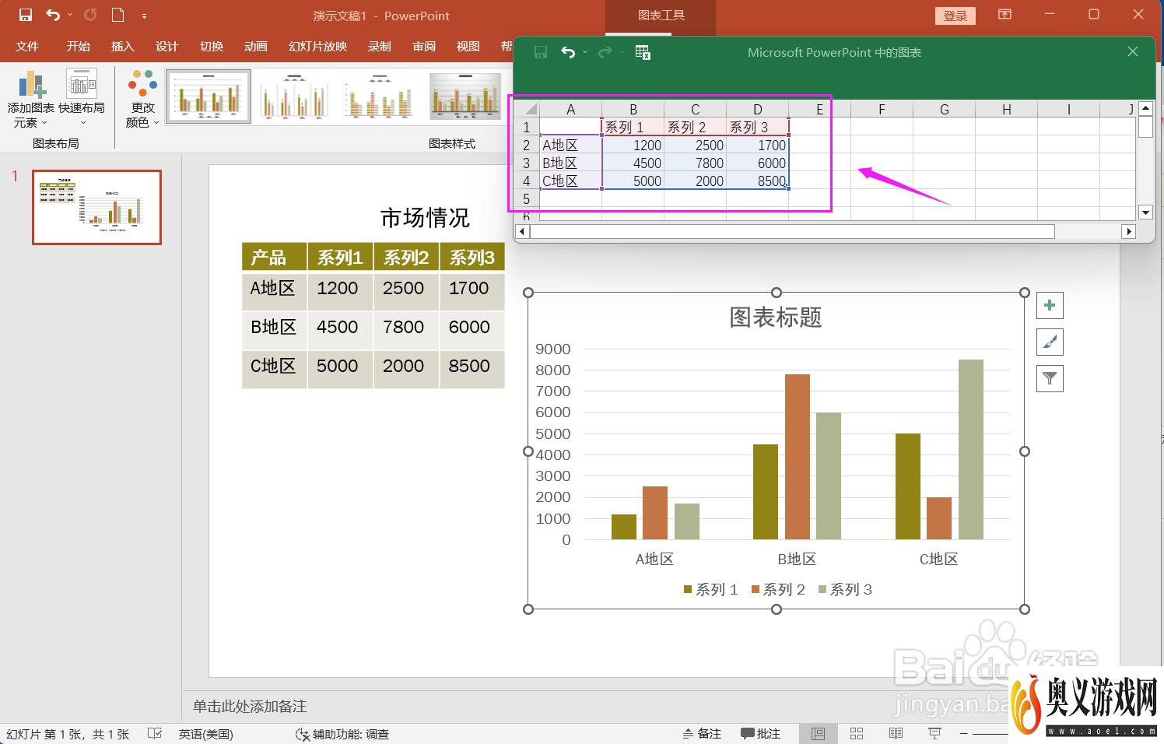Click Save icon in chart data window
This screenshot has height=744, width=1164.
tap(541, 52)
